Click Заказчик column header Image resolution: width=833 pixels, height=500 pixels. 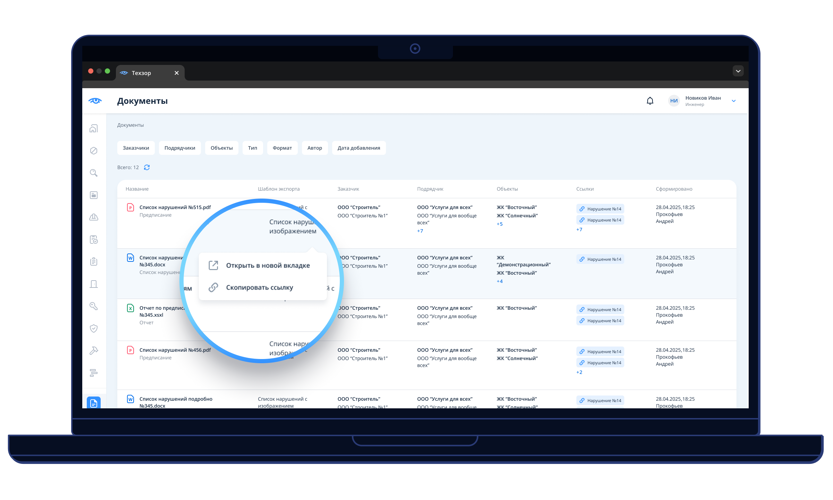(x=348, y=189)
